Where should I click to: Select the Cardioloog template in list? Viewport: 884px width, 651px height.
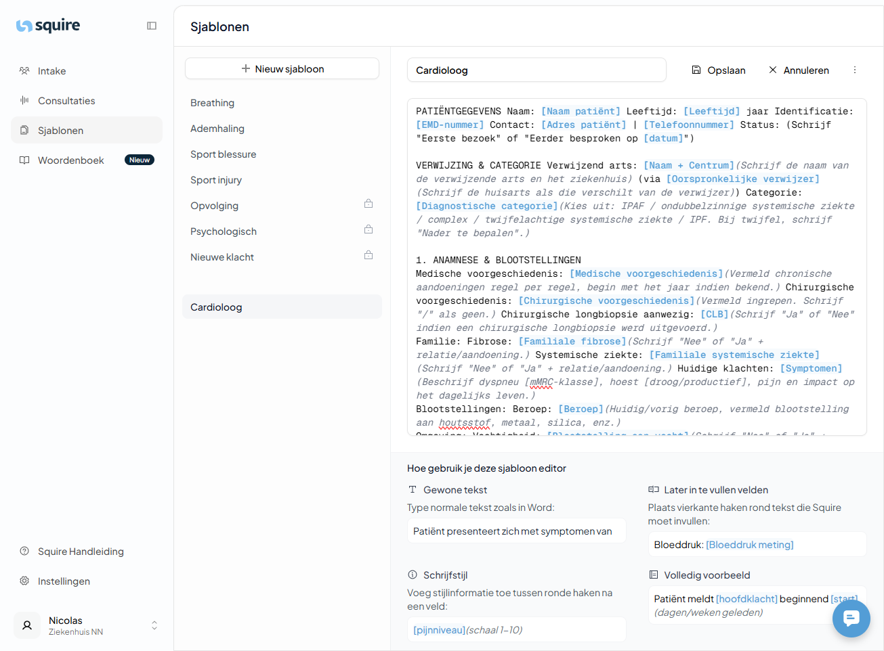pyautogui.click(x=282, y=307)
